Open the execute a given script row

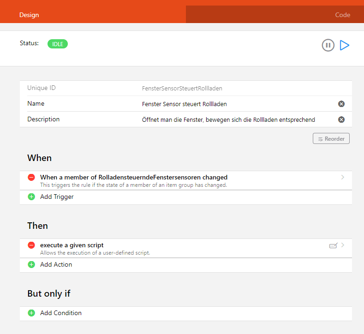click(x=186, y=248)
